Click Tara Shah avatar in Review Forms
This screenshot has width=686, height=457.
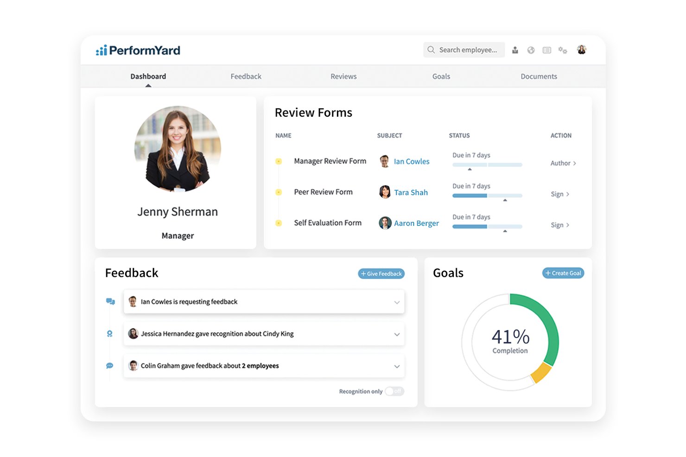point(385,192)
